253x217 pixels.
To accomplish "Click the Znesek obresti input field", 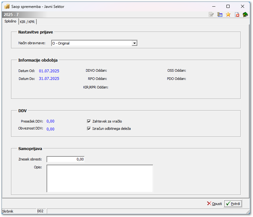I will click(x=65, y=159).
